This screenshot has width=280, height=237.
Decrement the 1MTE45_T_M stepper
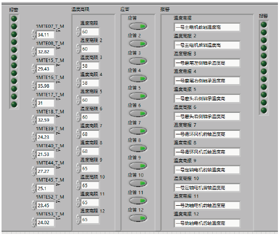coord(34,191)
